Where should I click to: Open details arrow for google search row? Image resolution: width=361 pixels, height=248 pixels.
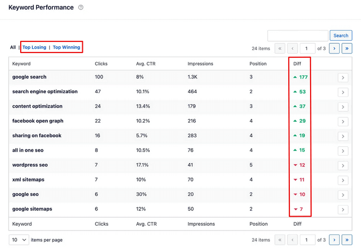pyautogui.click(x=343, y=78)
